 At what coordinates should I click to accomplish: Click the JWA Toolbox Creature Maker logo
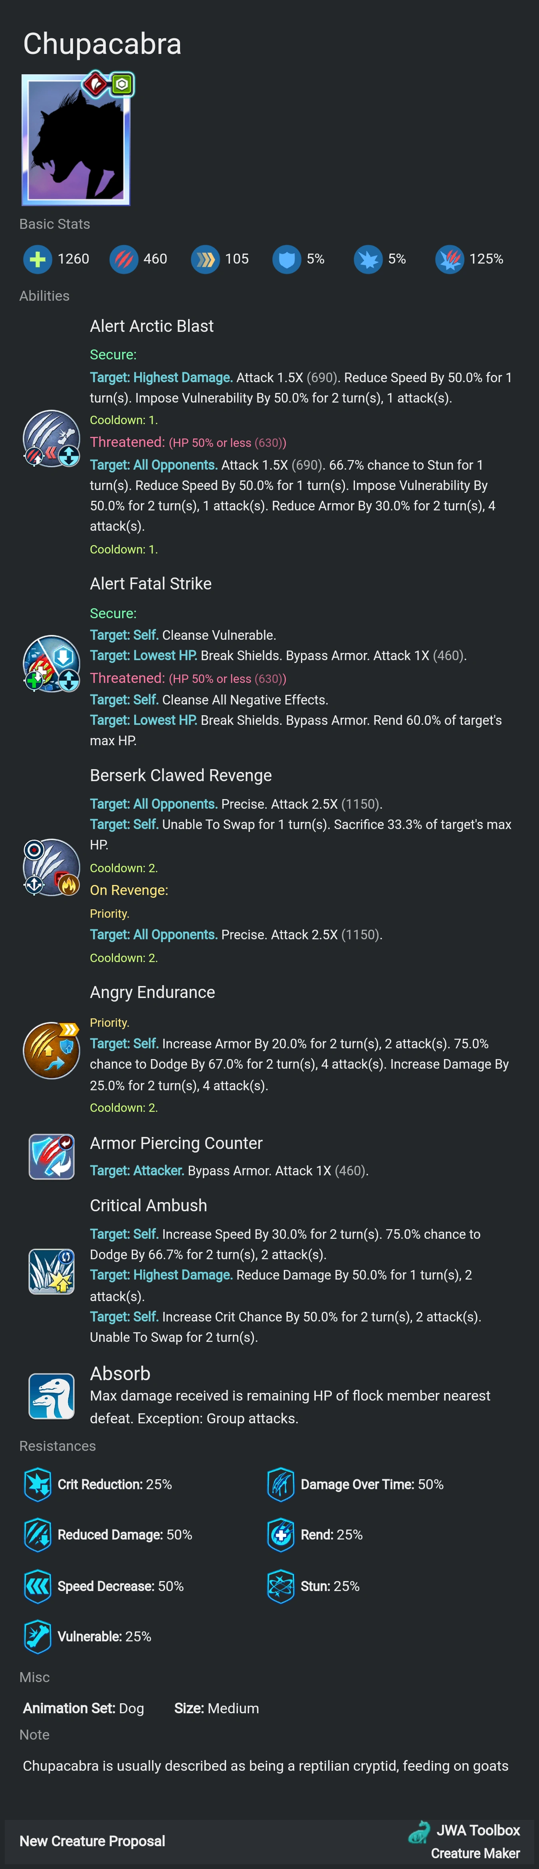coord(464,1841)
